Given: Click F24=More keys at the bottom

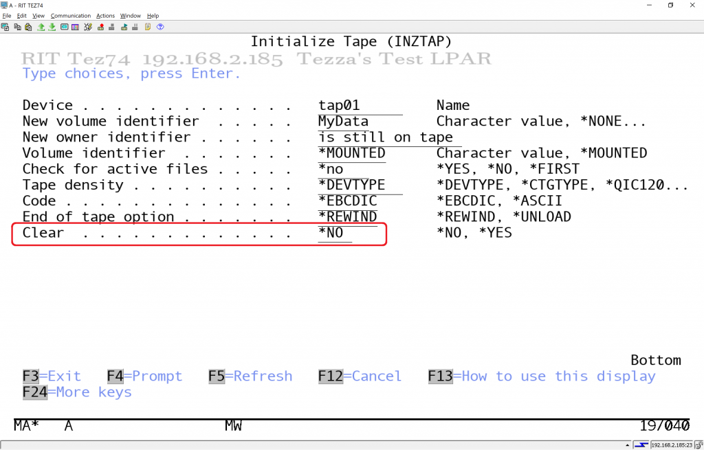Looking at the screenshot, I should [76, 392].
